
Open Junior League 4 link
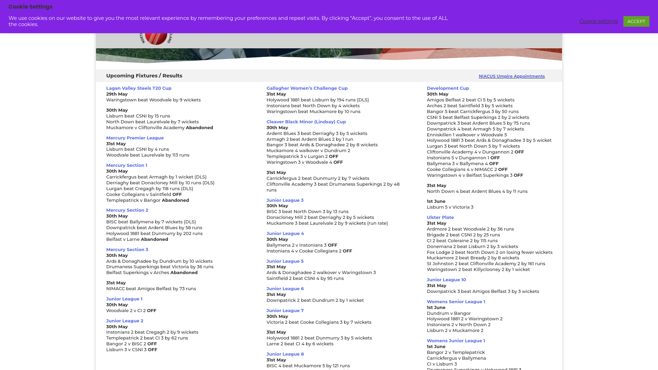[285, 234]
